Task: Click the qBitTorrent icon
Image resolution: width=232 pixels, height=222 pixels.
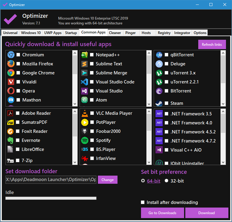Action: [x=159, y=55]
